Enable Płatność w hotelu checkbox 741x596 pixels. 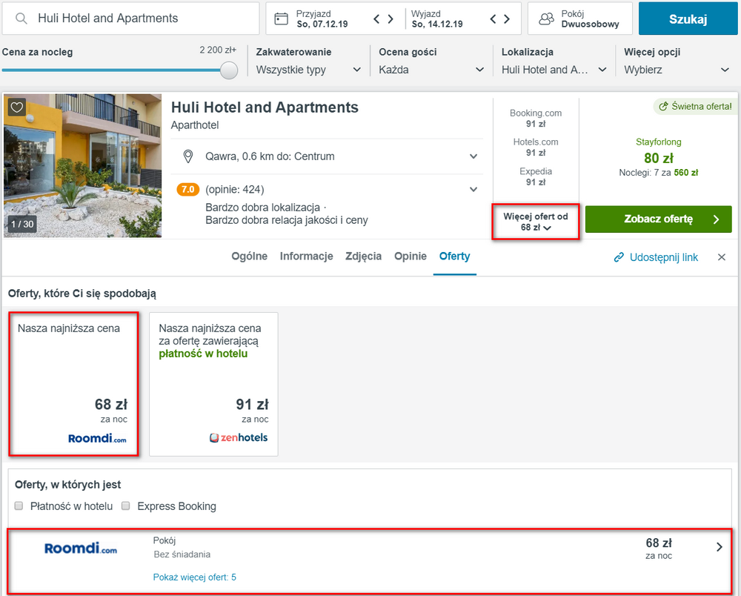pyautogui.click(x=19, y=506)
